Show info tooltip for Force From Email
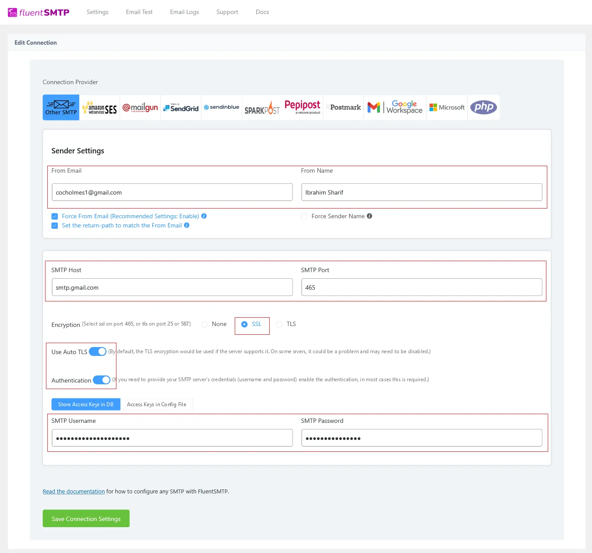The image size is (592, 553). [204, 216]
